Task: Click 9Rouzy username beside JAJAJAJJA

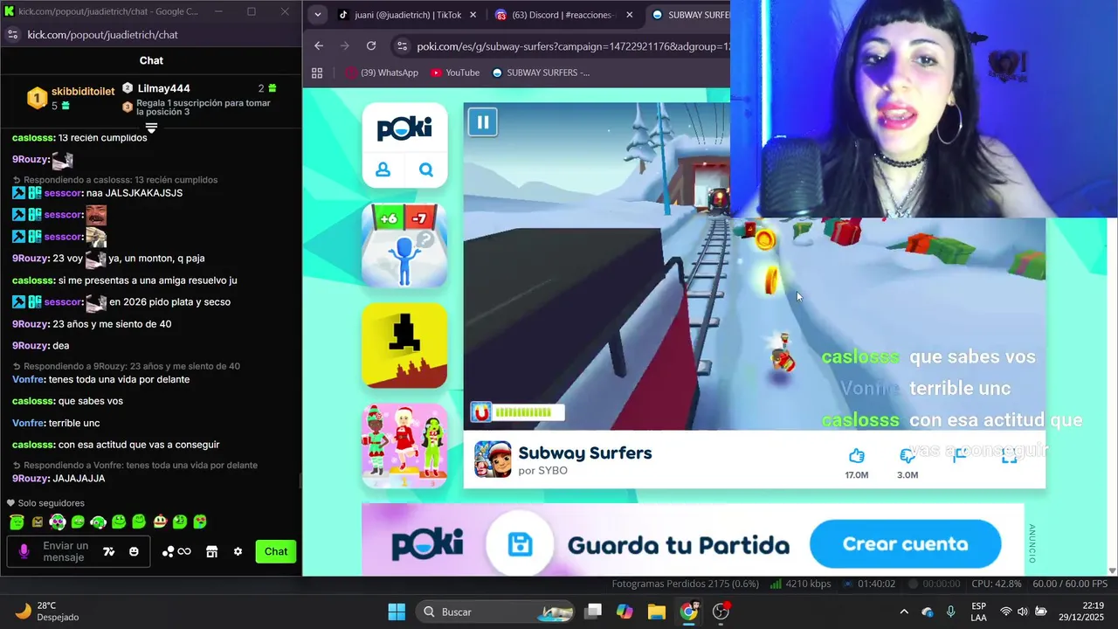Action: (x=29, y=479)
